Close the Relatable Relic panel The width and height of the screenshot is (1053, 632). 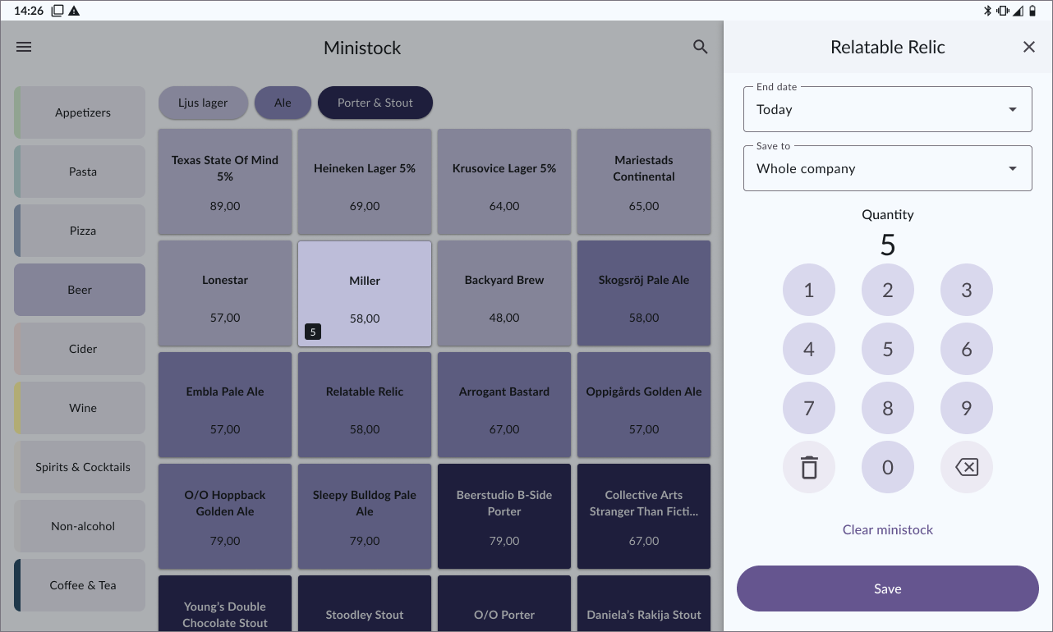1028,47
